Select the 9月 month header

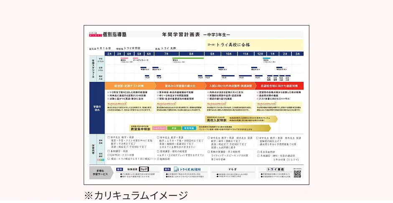click(212, 54)
